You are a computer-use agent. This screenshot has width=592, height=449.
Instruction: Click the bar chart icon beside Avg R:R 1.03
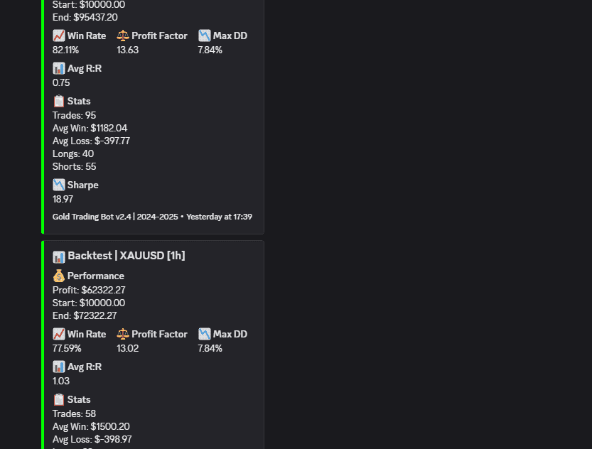click(58, 367)
